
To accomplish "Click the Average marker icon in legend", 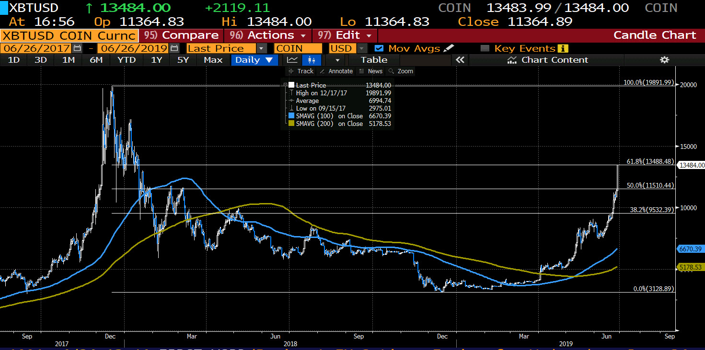I will 291,101.
